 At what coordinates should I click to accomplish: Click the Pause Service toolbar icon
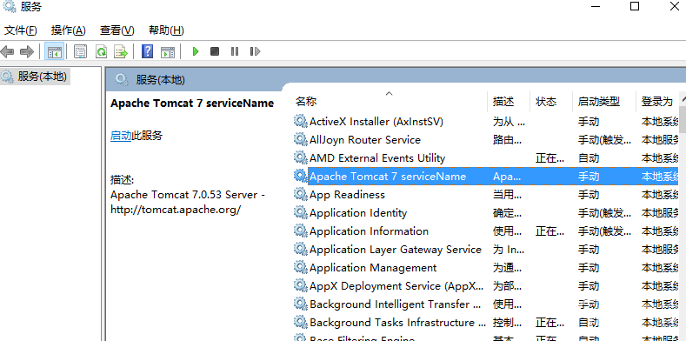click(235, 51)
